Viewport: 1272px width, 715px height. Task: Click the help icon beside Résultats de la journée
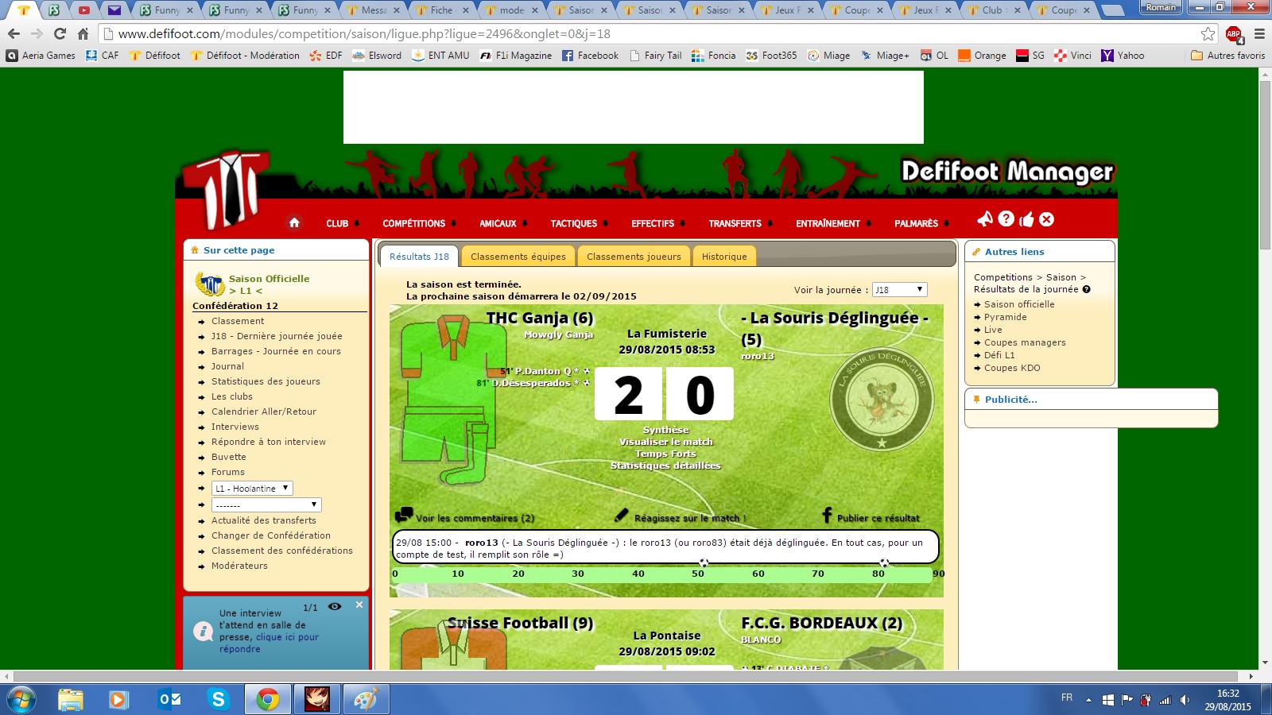click(x=1086, y=289)
